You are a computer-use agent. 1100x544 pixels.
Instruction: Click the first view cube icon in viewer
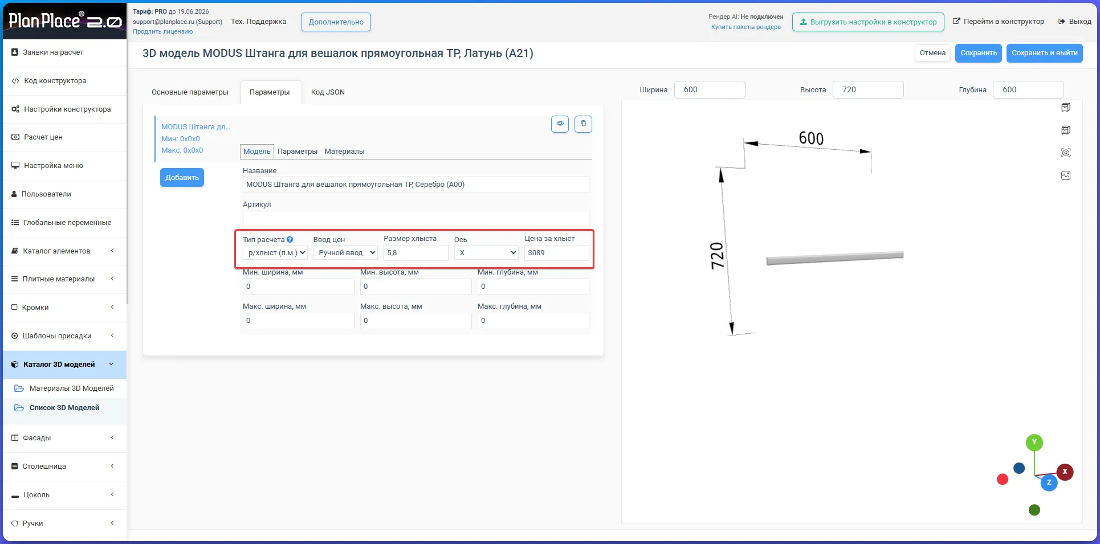pyautogui.click(x=1066, y=108)
